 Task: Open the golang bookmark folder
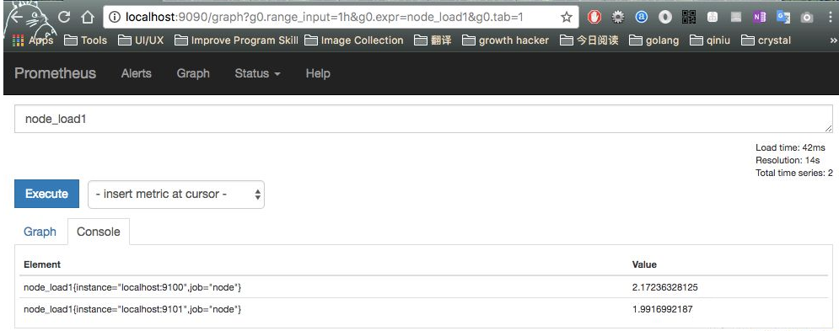653,40
